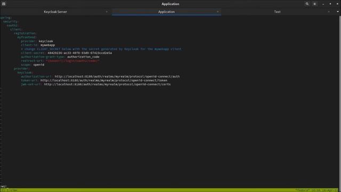Open the hamburger menu in the title bar
This screenshot has height=192, width=341.
point(314,4)
